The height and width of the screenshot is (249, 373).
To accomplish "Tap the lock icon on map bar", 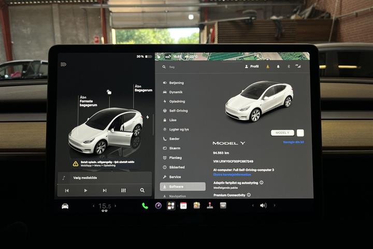I will point(159,57).
